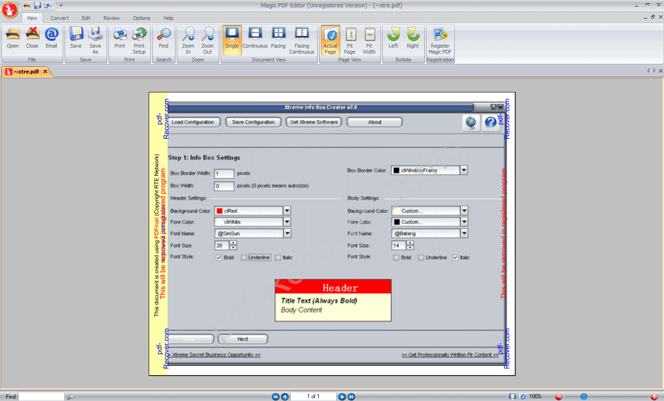The image size is (664, 401).
Task: Open the Help ribbon tab
Action: click(169, 18)
